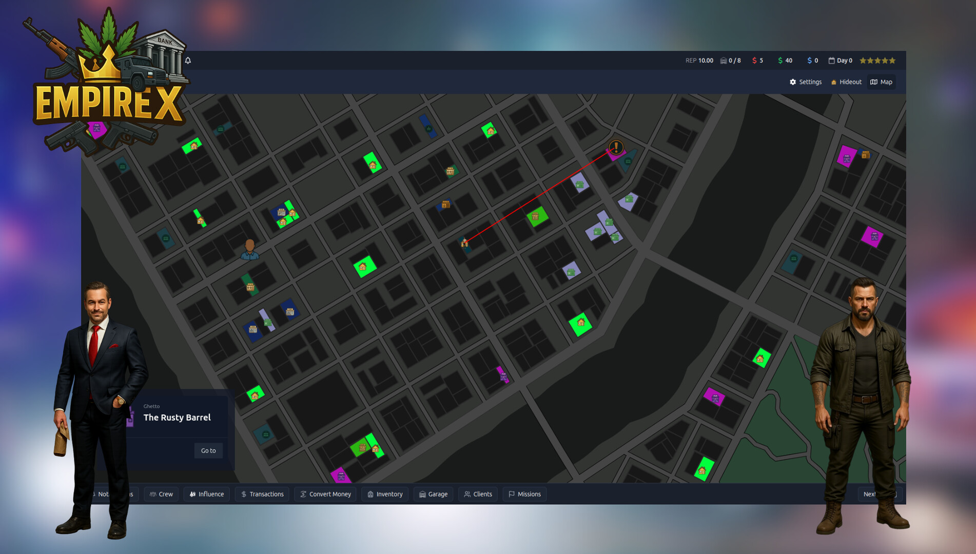Viewport: 976px width, 554px height.
Task: Open the Missions panel
Action: (x=524, y=494)
